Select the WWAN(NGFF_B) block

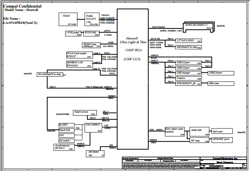[x=188, y=83]
